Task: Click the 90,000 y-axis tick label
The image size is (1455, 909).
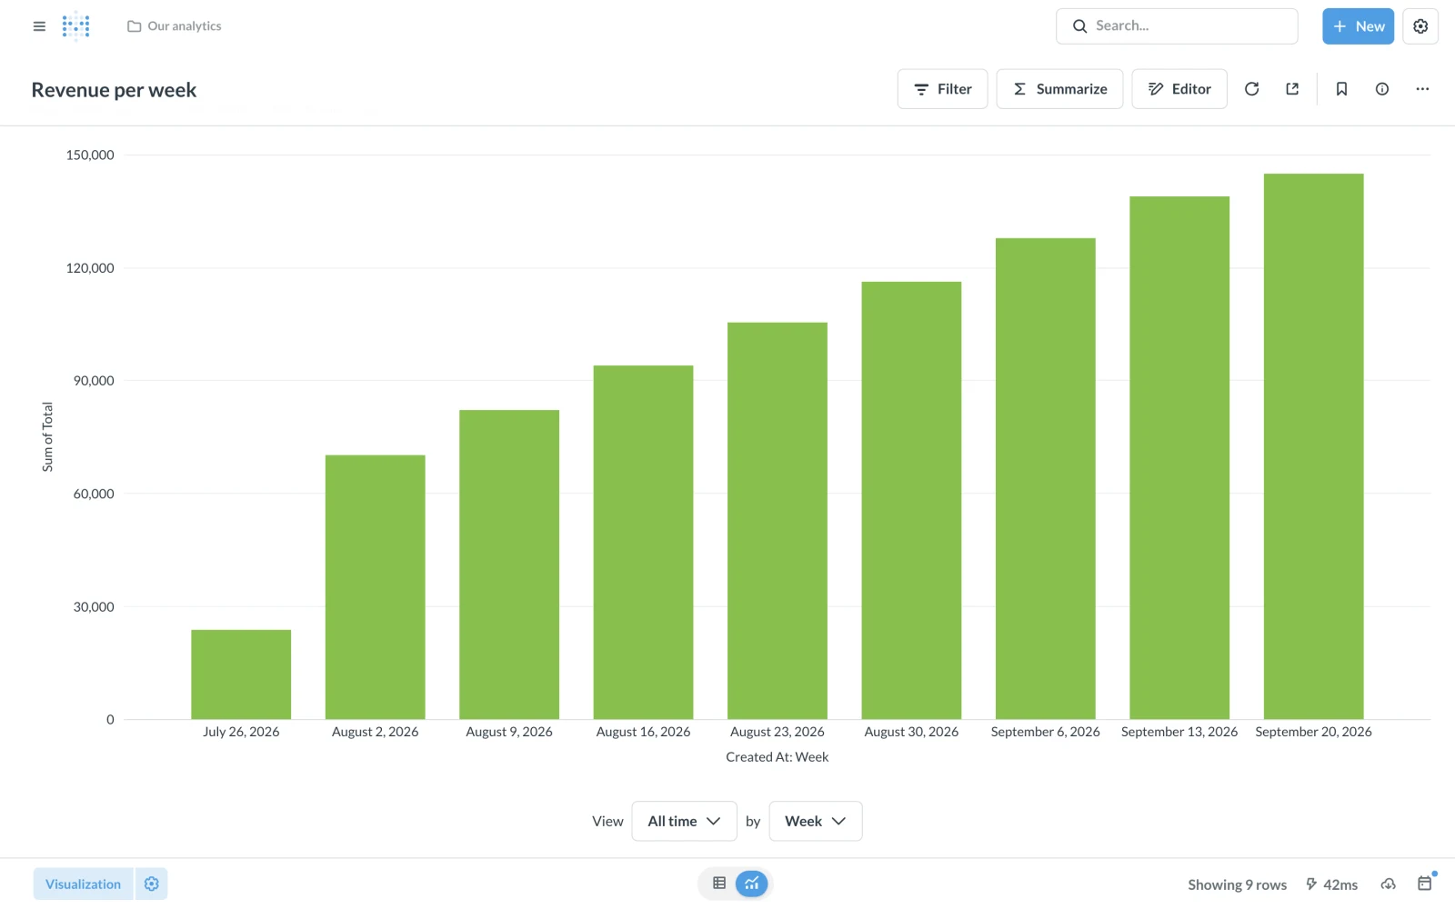Action: (x=94, y=381)
